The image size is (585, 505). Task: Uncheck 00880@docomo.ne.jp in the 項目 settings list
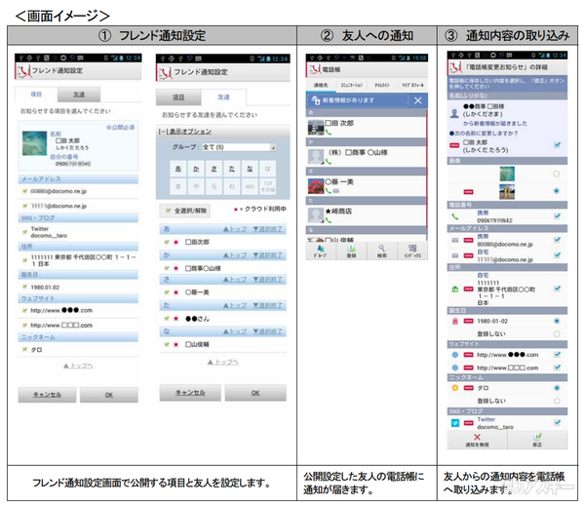[24, 191]
